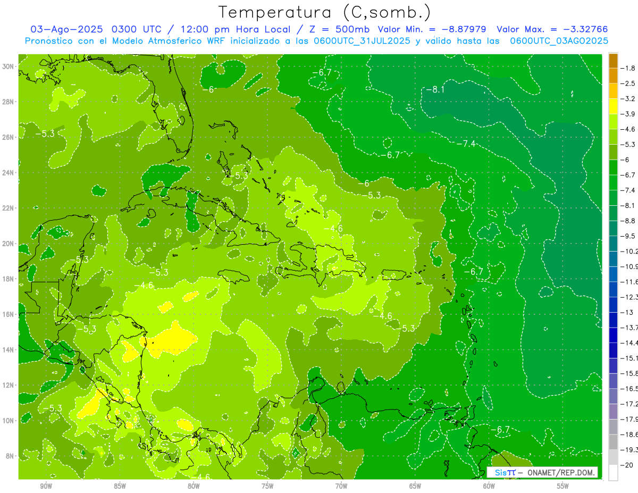Image resolution: width=638 pixels, height=493 pixels.
Task: Pick the blue swatch between -13.7 and -14.4
Action: click(613, 335)
